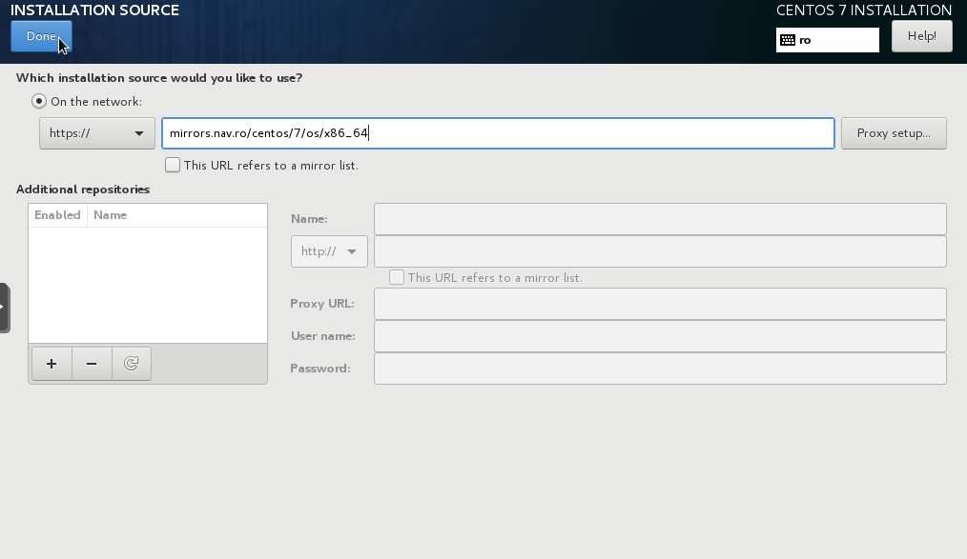
Task: Add a new repository with plus icon
Action: (x=51, y=364)
